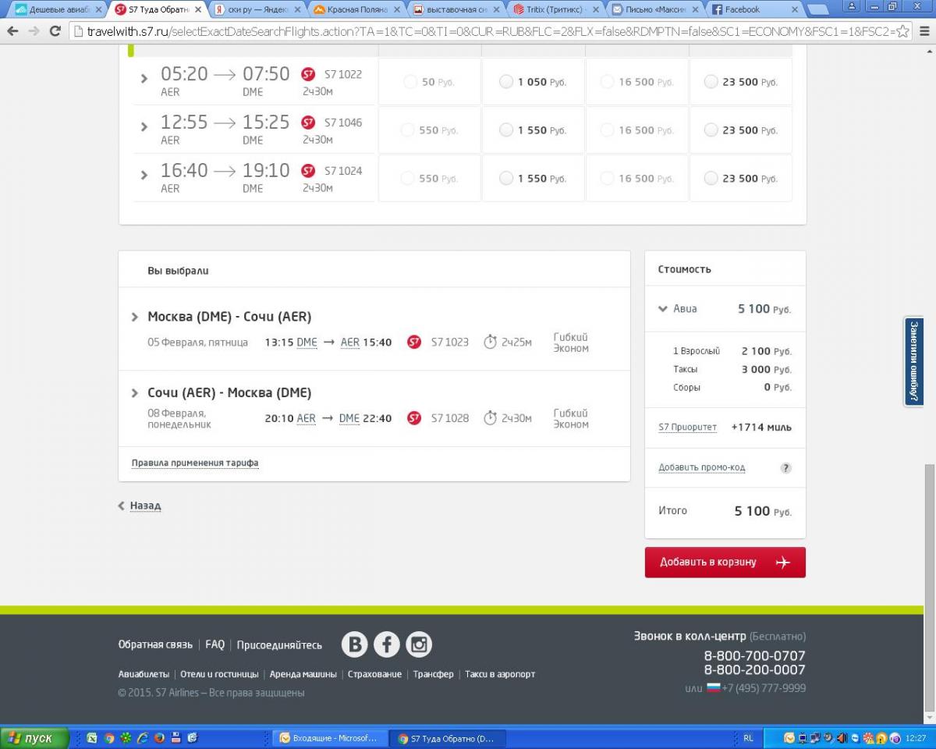This screenshot has height=749, width=936.
Task: Launch ICQ flower icon in quick launch
Action: click(x=126, y=738)
